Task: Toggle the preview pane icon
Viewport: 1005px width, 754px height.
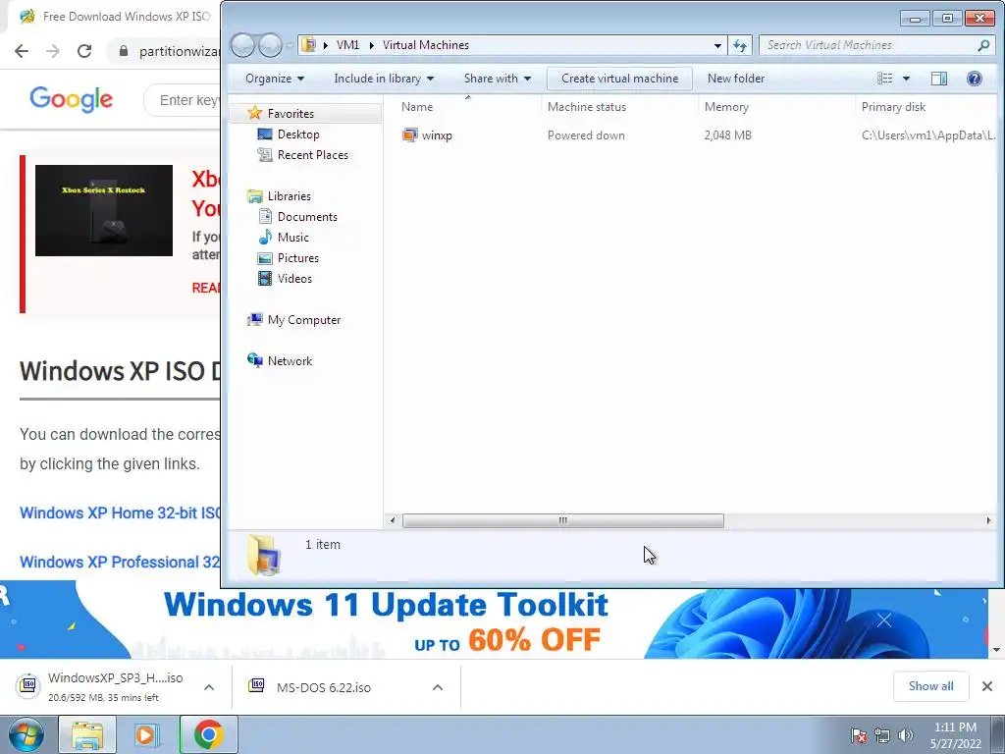Action: (939, 79)
